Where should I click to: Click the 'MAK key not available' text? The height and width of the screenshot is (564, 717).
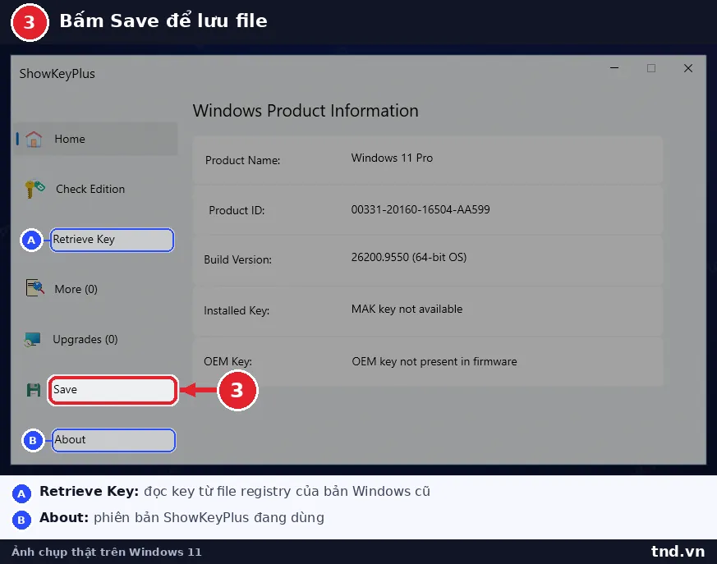407,310
